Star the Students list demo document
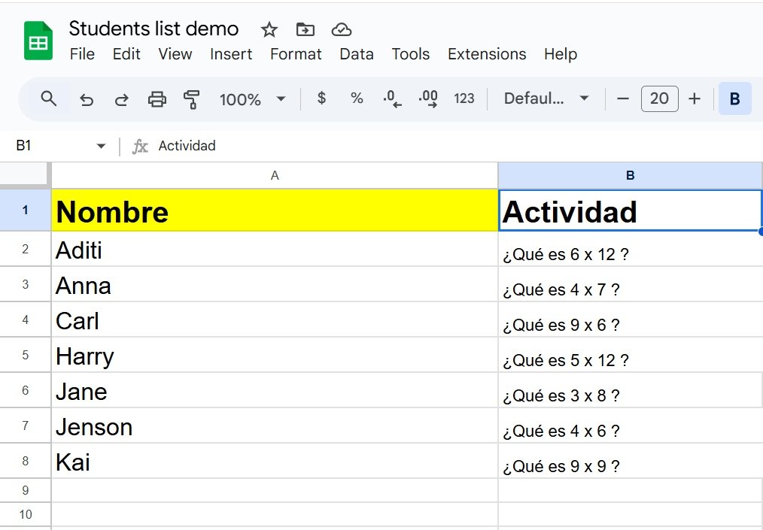This screenshot has width=763, height=530. [x=269, y=29]
